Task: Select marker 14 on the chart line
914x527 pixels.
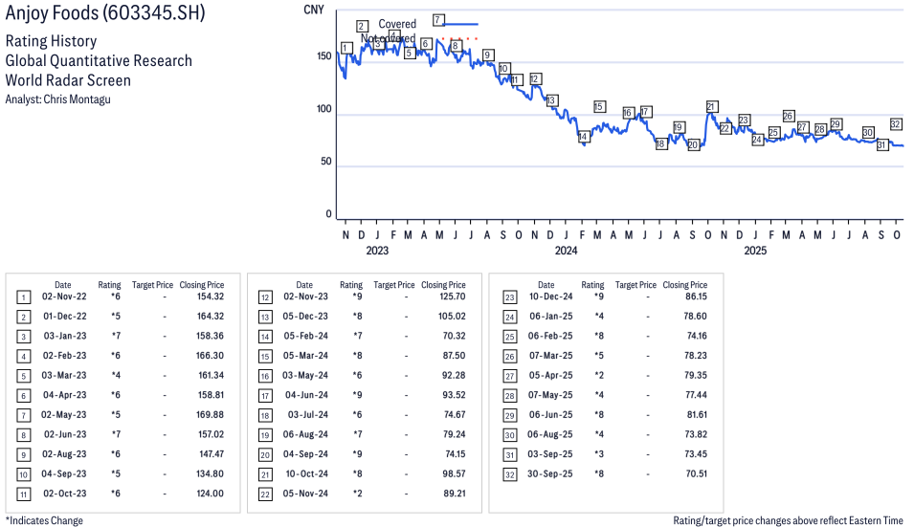Action: [583, 137]
